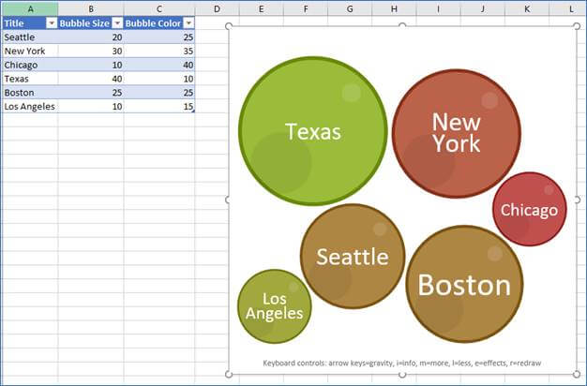Click the Los Angeles title cell
This screenshot has height=386, width=587.
[x=30, y=106]
